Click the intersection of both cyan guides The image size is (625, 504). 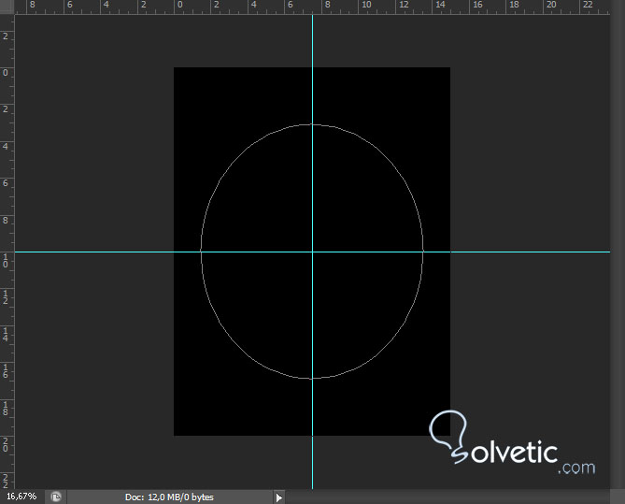click(x=312, y=252)
